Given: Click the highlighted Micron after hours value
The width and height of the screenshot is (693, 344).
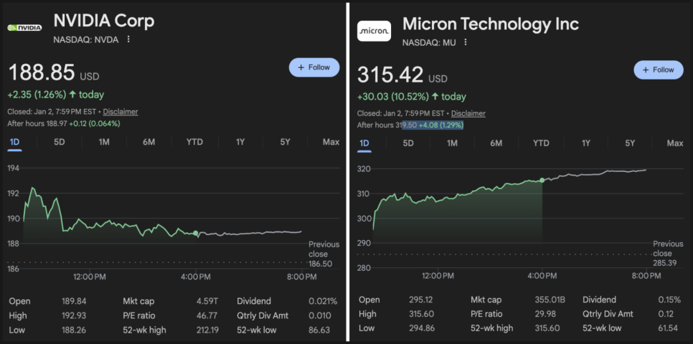Looking at the screenshot, I should [x=433, y=125].
